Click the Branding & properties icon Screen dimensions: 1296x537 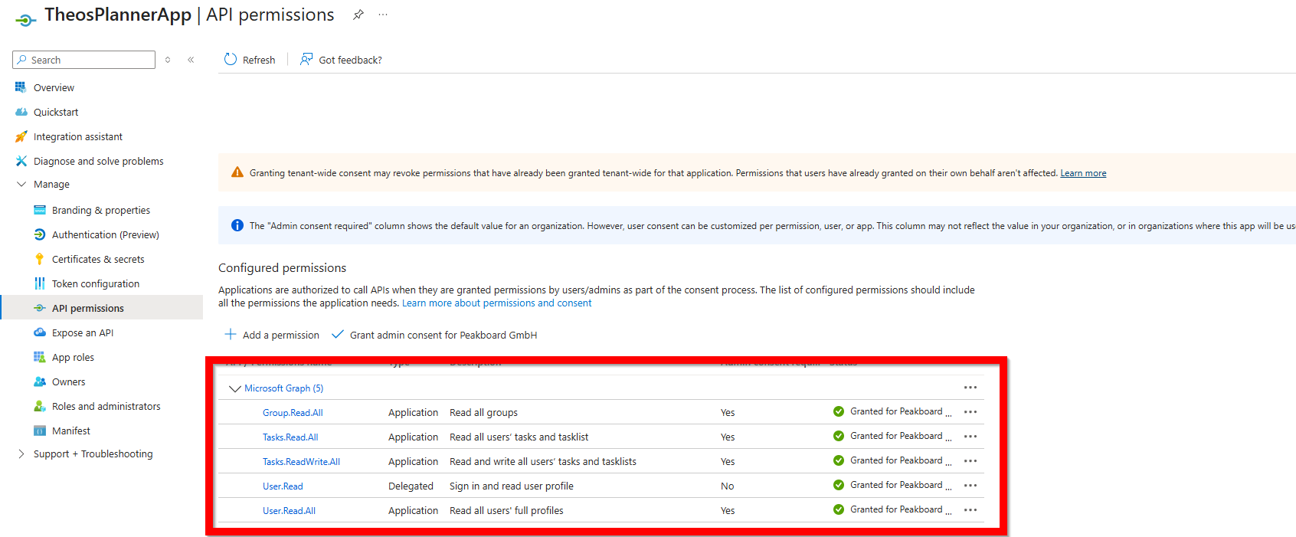coord(40,210)
